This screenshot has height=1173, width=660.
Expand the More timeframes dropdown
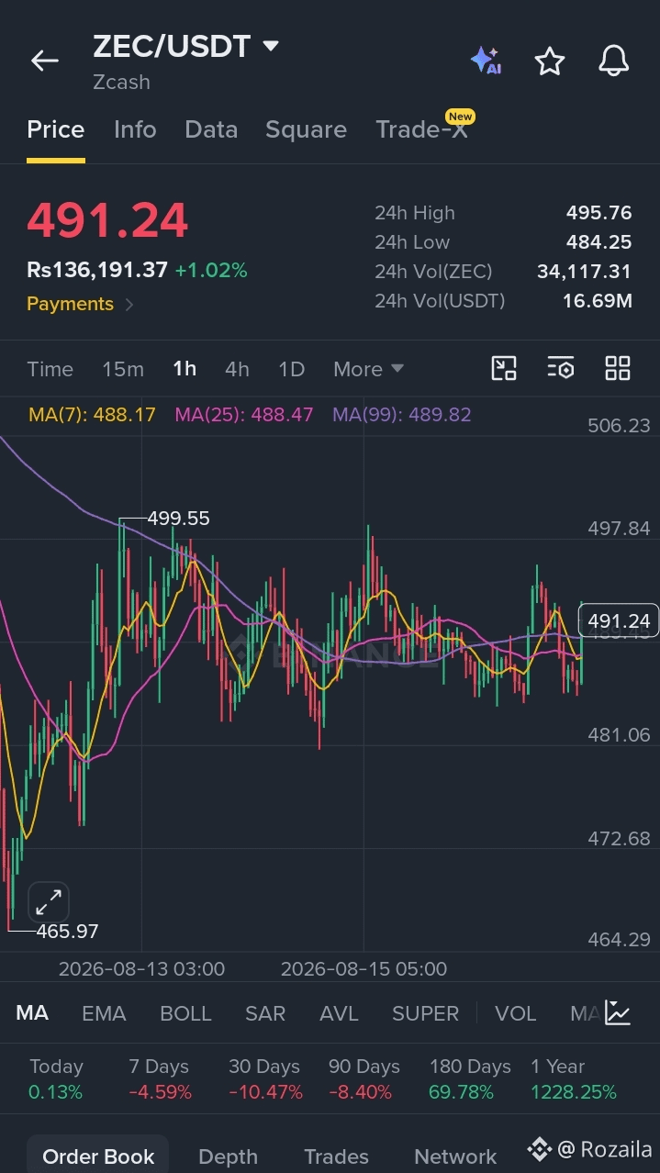pyautogui.click(x=368, y=369)
